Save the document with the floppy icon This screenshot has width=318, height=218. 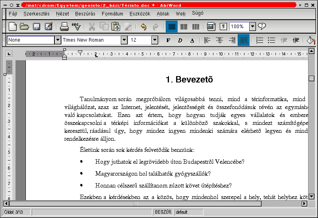tap(37, 27)
